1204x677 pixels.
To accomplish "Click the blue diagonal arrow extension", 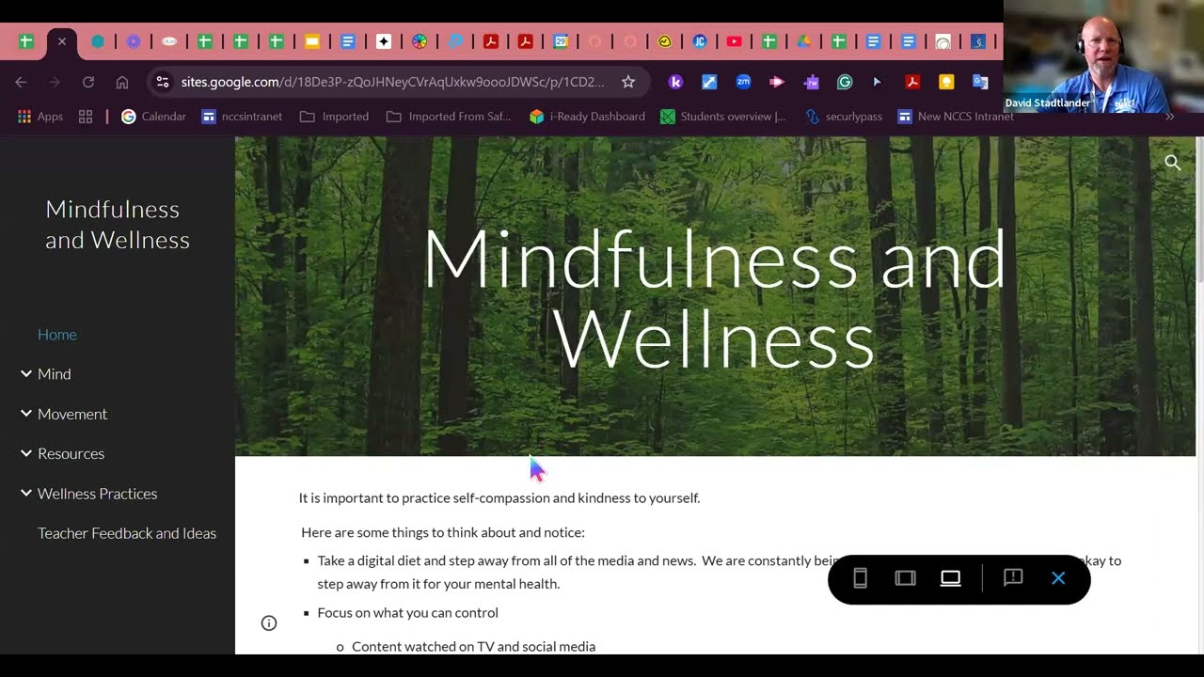I will (709, 82).
